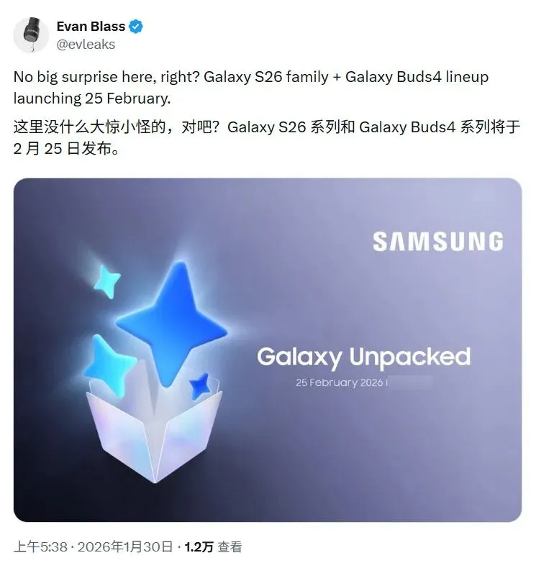Click the 2026年1月30日 post date
The height and width of the screenshot is (563, 536).
tap(125, 547)
